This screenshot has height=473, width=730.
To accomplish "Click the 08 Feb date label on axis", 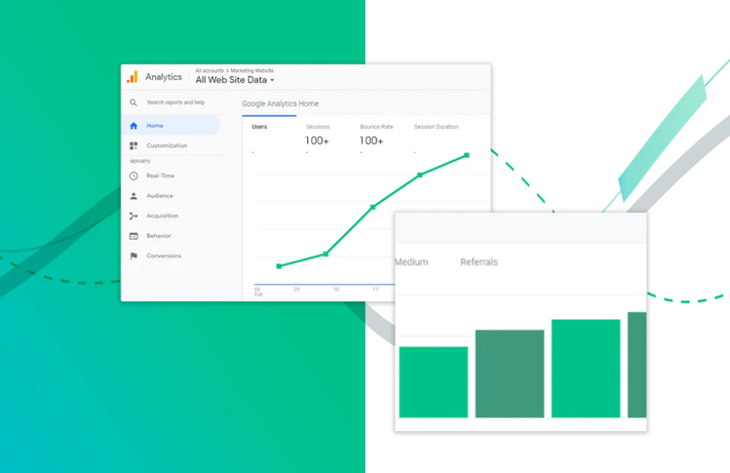I will (x=259, y=292).
